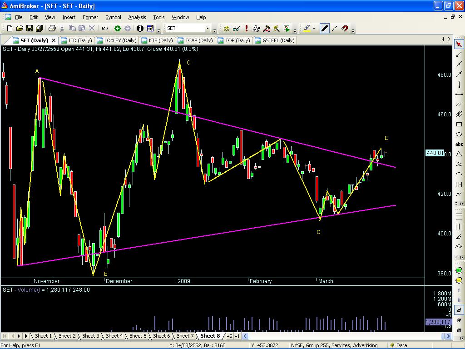Open the Format menu
The width and height of the screenshot is (465, 349).
pos(90,17)
